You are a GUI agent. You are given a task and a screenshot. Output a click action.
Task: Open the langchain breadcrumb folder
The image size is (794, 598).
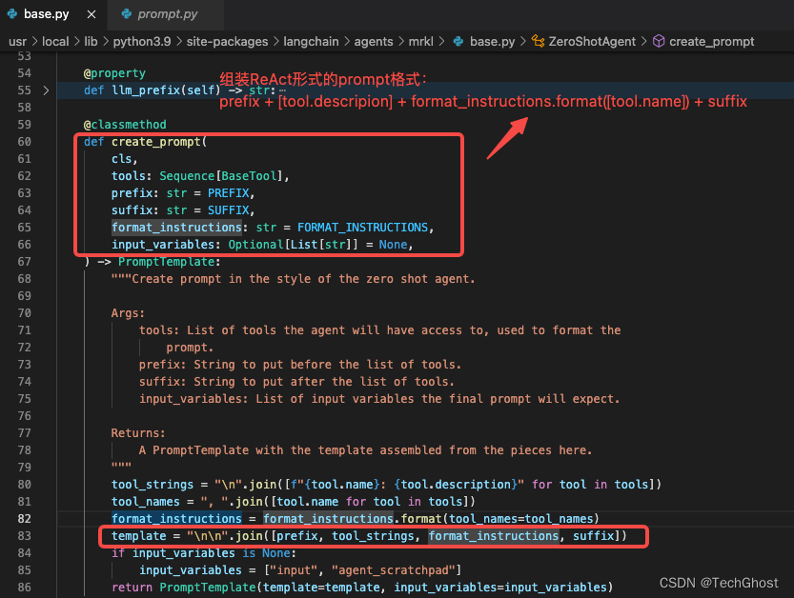[x=311, y=42]
